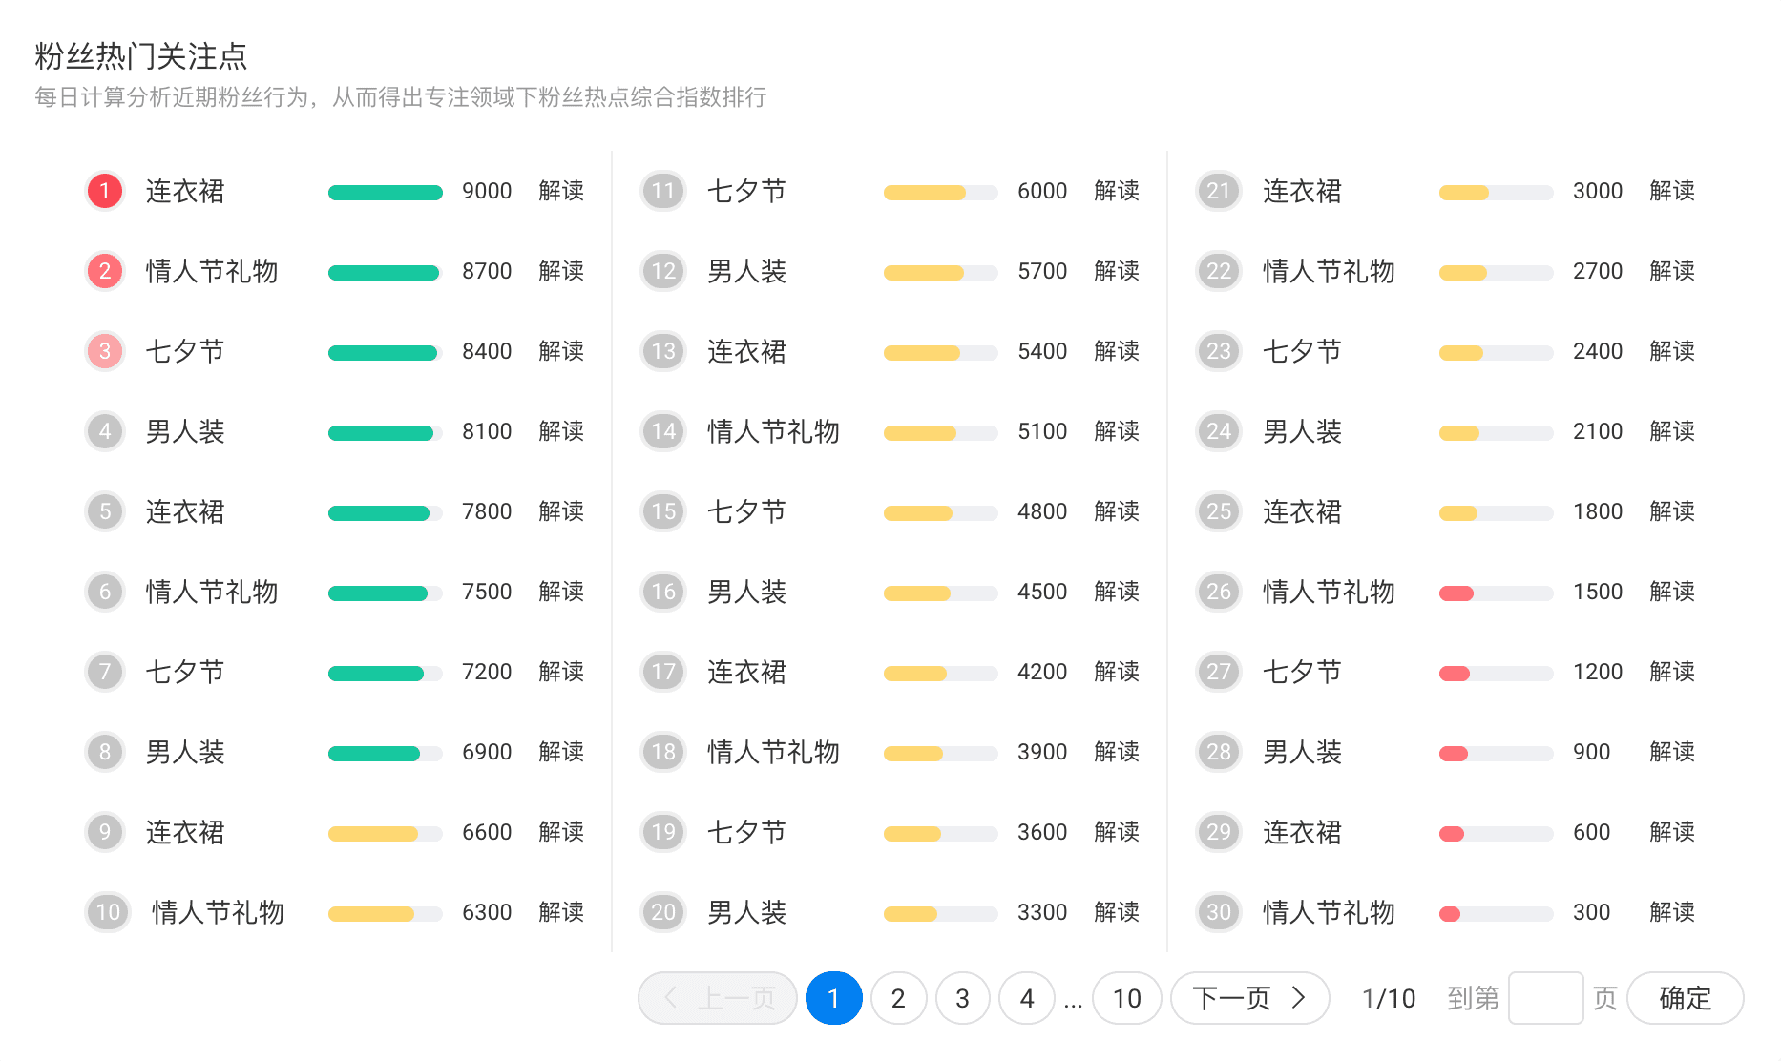The height and width of the screenshot is (1061, 1781).
Task: Select page 4 in pagination
Action: click(1027, 998)
